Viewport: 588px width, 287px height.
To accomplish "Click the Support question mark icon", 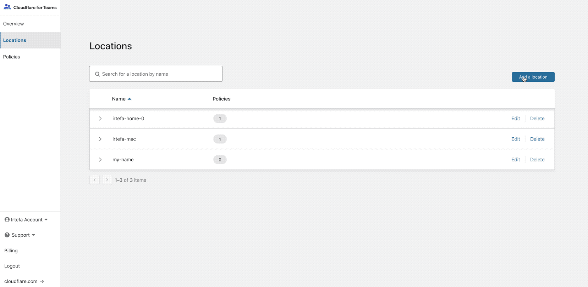I will tap(7, 235).
